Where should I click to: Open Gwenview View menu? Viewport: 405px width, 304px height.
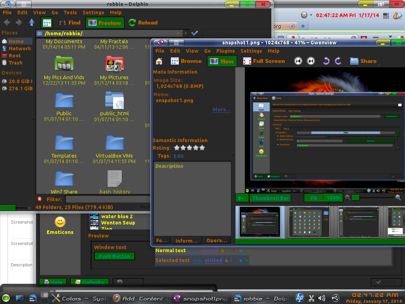(x=192, y=51)
